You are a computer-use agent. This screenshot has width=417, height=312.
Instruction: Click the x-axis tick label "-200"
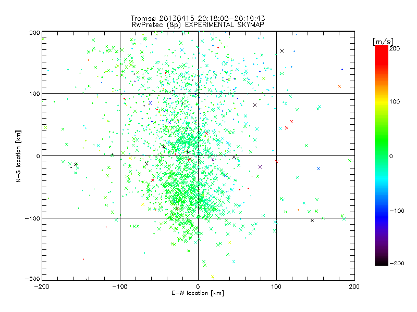tap(42, 287)
